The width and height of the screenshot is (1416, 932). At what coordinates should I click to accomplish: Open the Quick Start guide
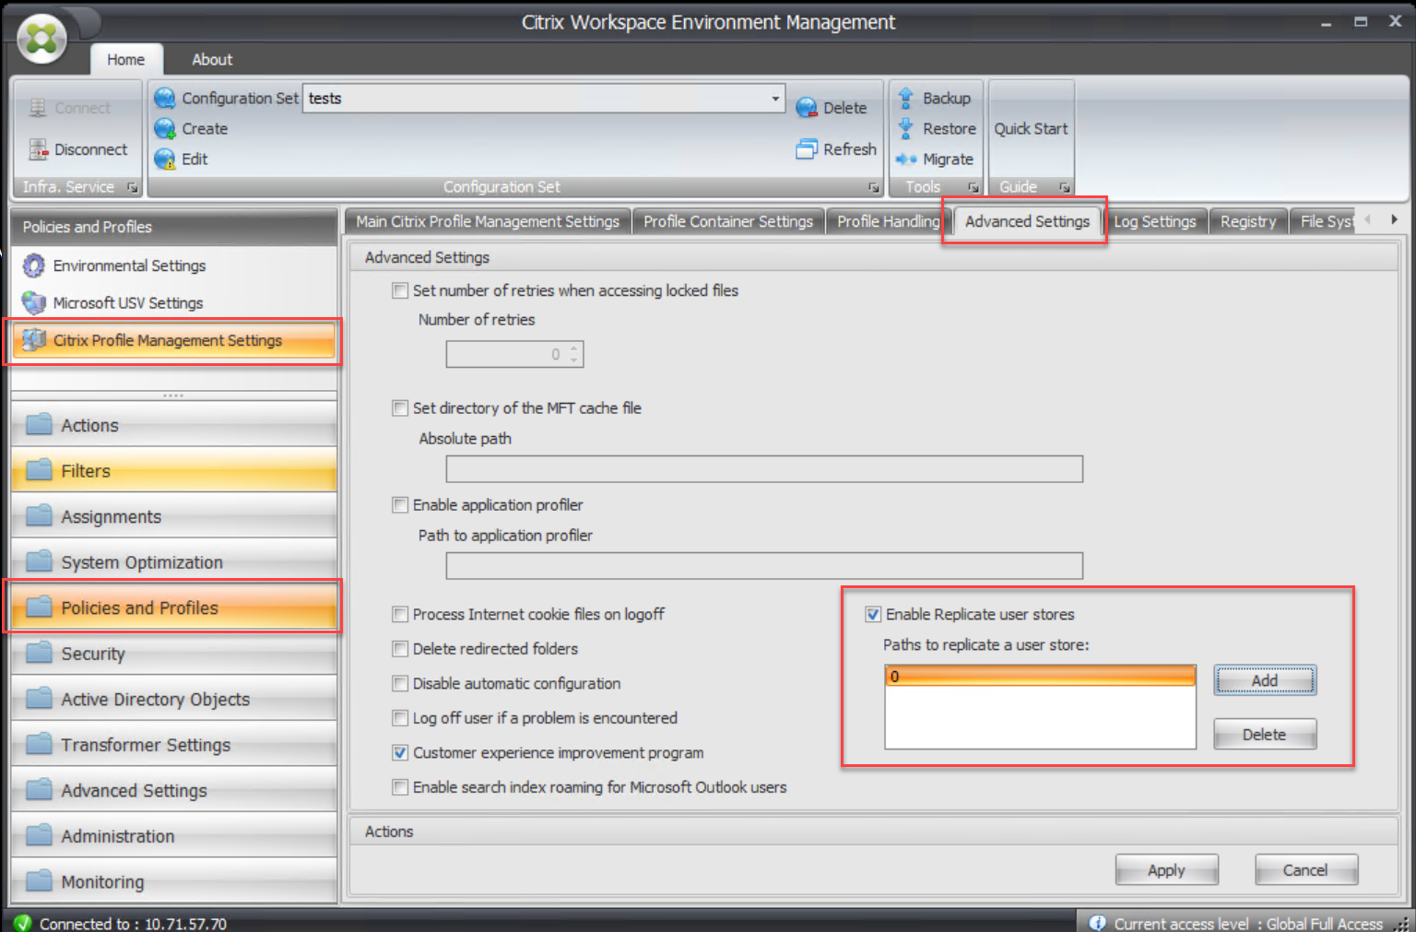[1031, 129]
